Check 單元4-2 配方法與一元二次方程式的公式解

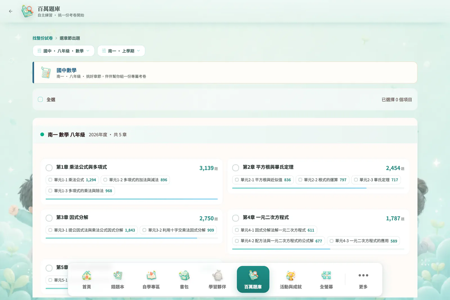click(237, 241)
